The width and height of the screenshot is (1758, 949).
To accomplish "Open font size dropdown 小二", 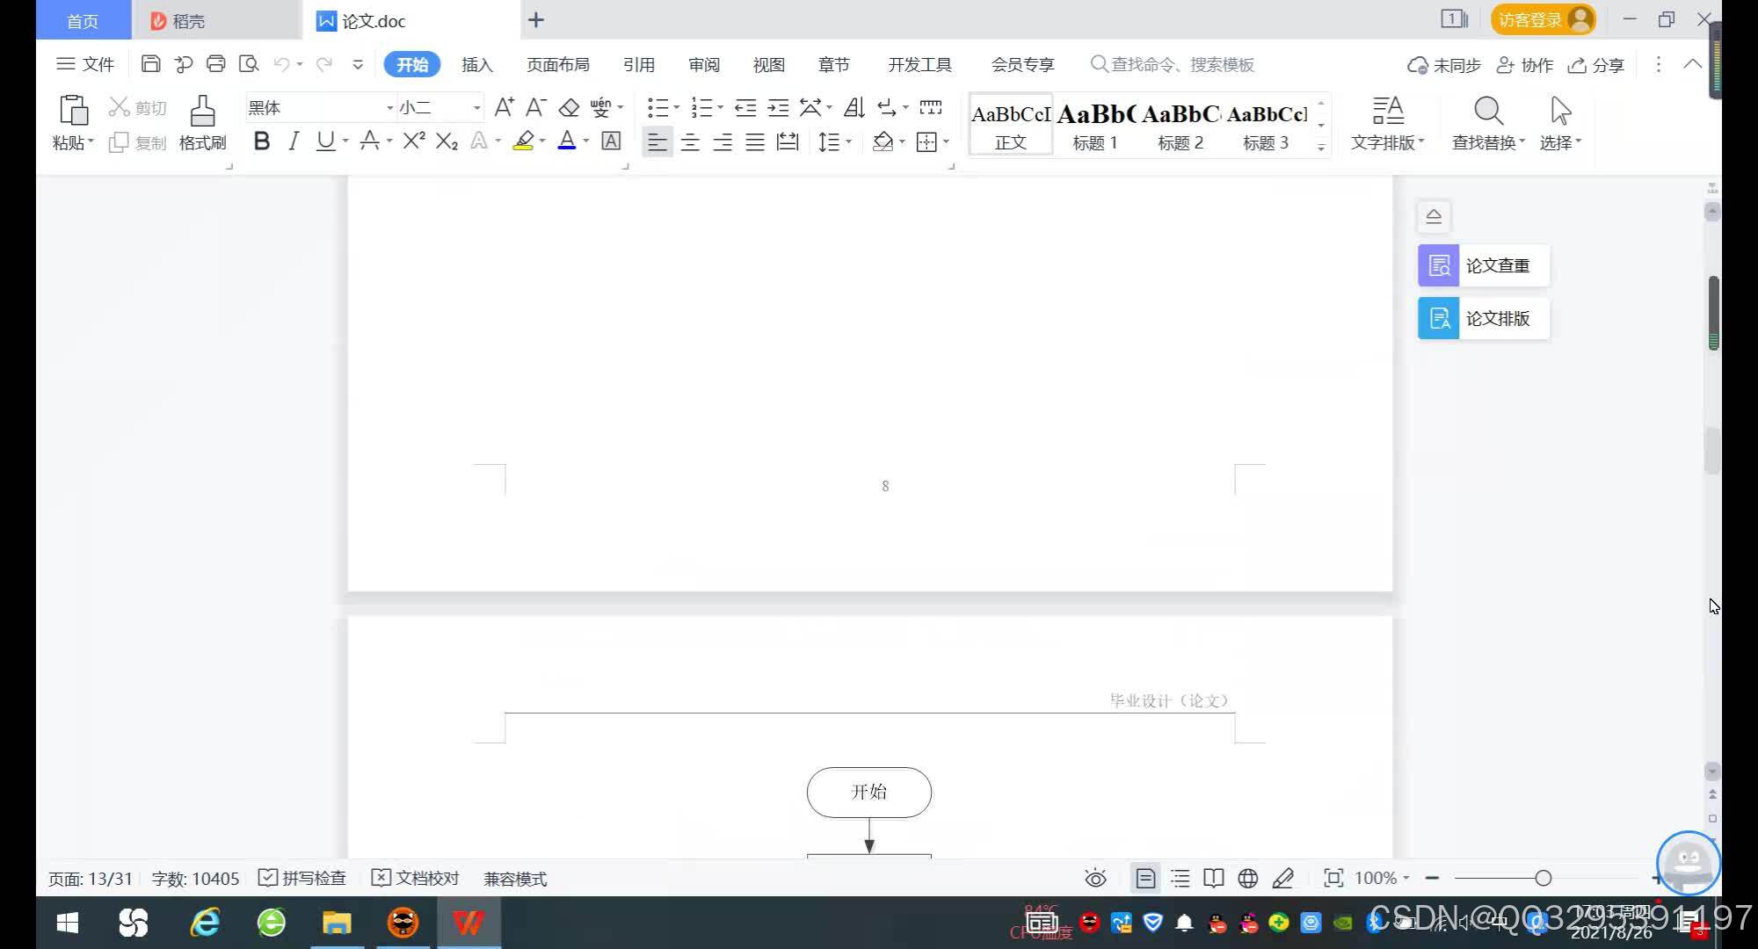I will coord(476,107).
